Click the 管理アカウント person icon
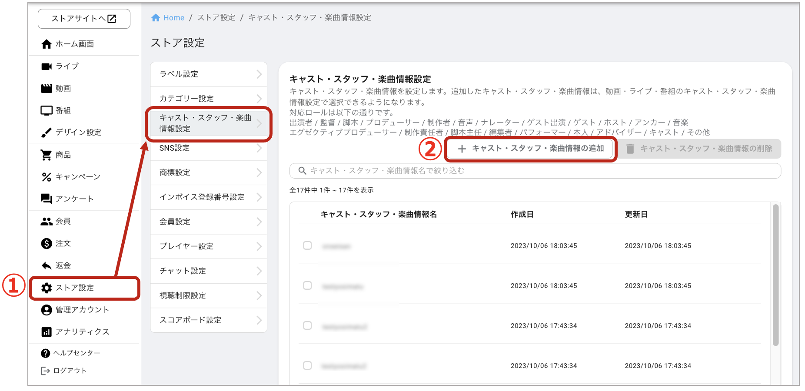This screenshot has height=391, width=805. click(47, 310)
